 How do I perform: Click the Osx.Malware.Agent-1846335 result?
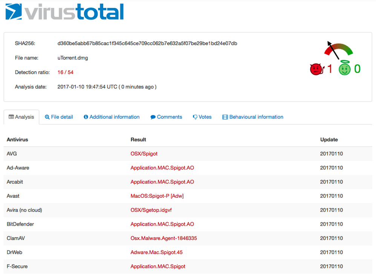tap(164, 238)
